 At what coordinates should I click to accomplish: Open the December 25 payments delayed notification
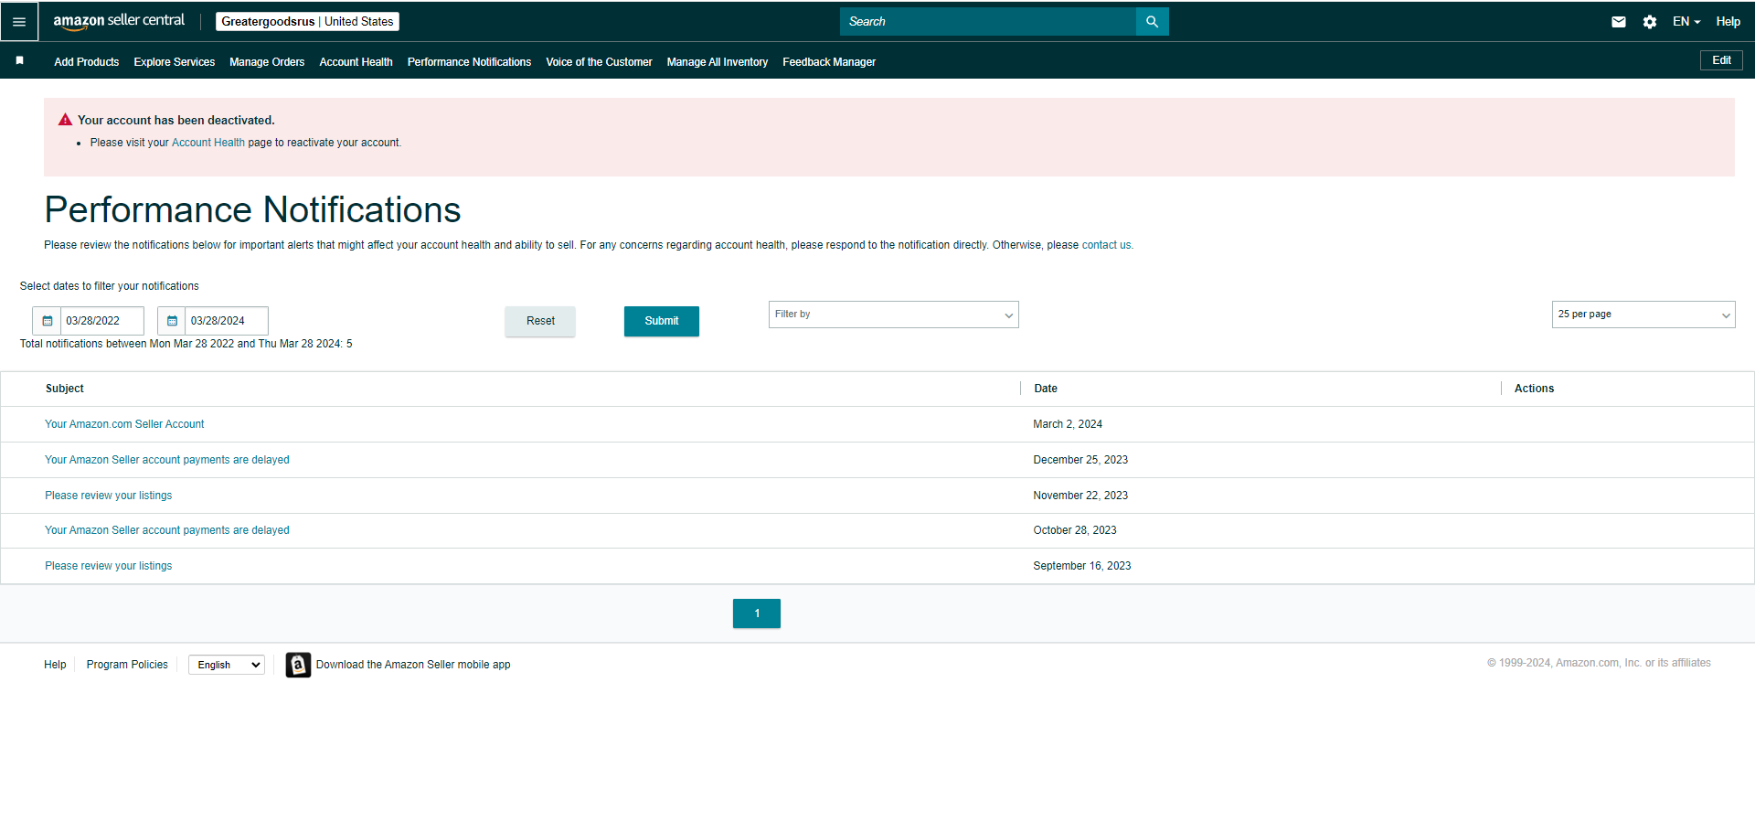167,460
